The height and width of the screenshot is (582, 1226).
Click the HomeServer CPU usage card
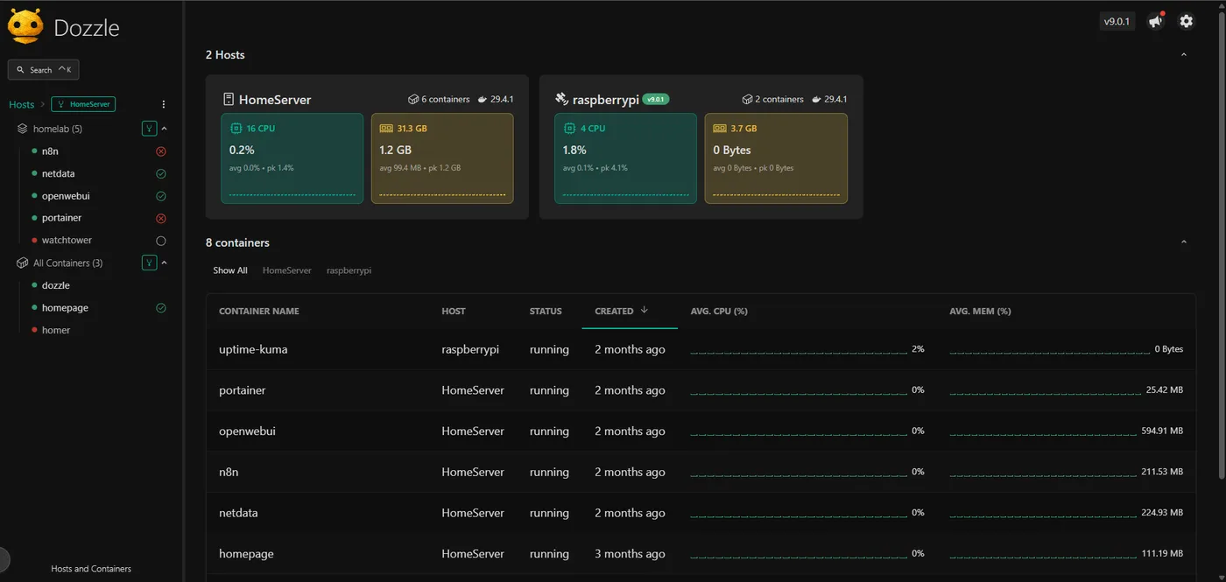point(292,158)
